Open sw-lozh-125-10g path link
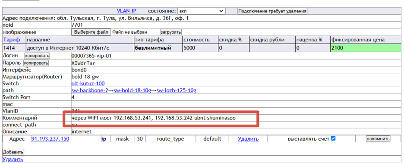Screen dimensions: 404x163 [x=177, y=91]
